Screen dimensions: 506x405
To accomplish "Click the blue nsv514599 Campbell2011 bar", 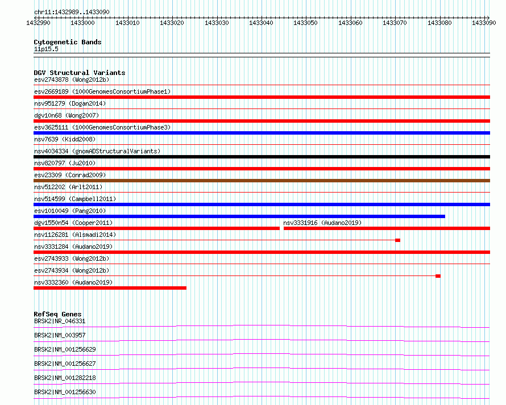I will click(x=262, y=204).
